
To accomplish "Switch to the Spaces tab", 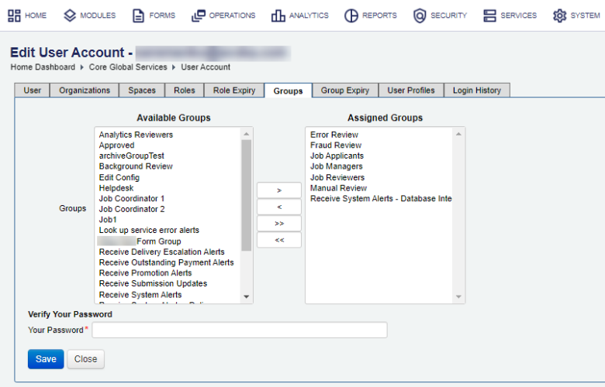I will click(x=142, y=90).
